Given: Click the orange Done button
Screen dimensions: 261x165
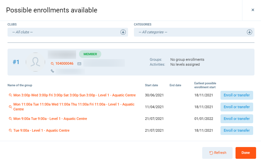Looking at the screenshot, I should pos(245,153).
